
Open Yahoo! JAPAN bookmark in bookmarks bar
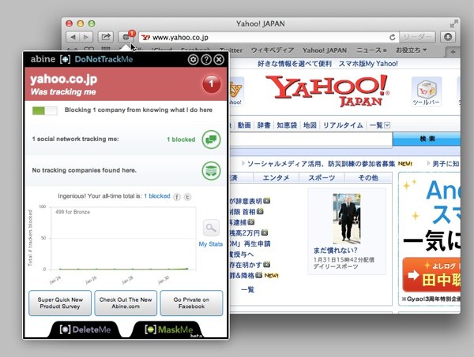(x=325, y=50)
